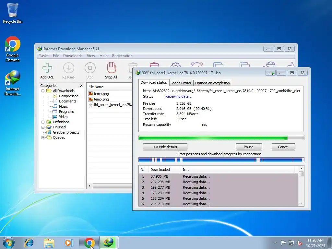Show hidden tray icons arrow

pos(276,243)
